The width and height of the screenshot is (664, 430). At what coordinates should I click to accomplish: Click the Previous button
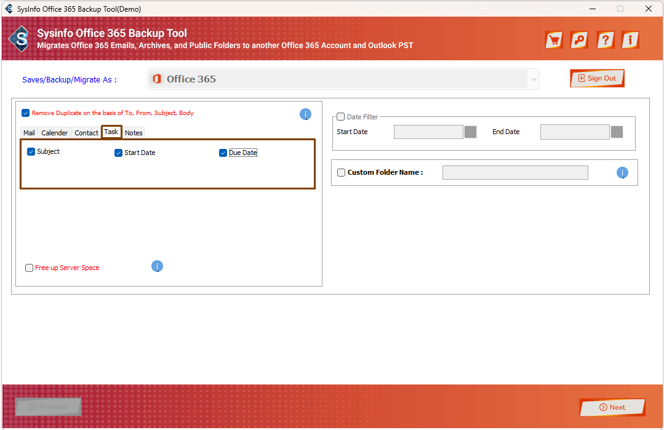click(x=48, y=407)
